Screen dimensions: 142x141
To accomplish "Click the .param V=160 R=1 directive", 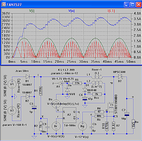I will (x=14, y=125).
